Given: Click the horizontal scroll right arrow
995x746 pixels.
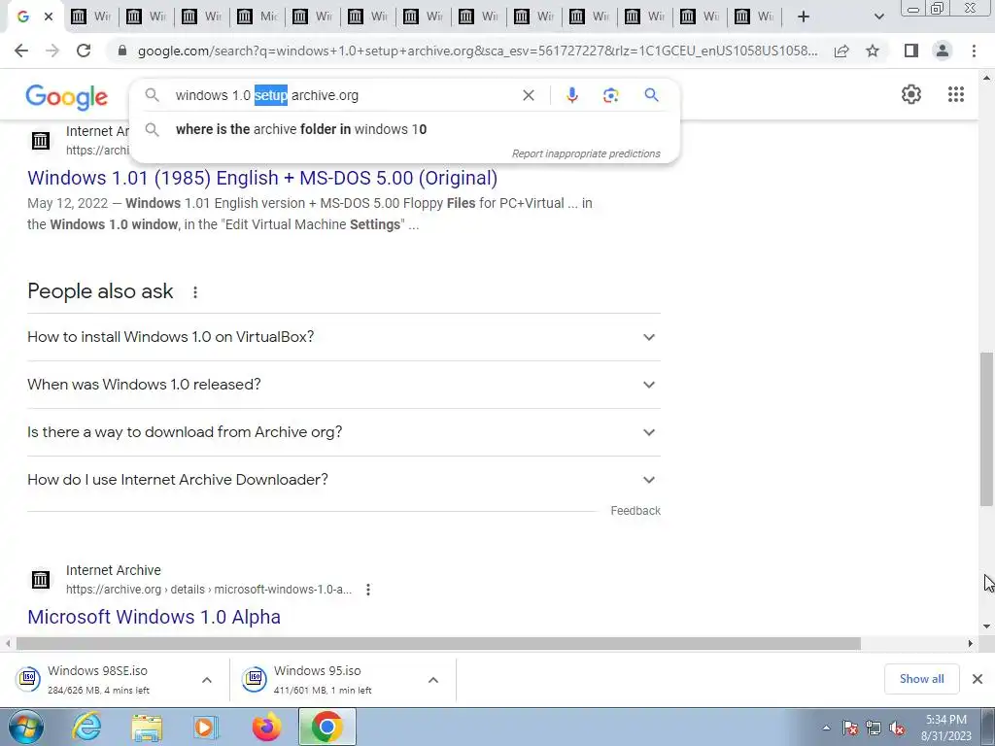Looking at the screenshot, I should click(971, 643).
